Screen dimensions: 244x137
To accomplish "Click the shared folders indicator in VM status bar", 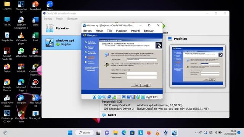I will 119,97.
